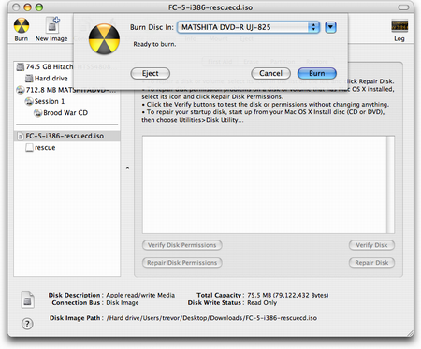Click the yellow minimize window button

pyautogui.click(x=27, y=7)
